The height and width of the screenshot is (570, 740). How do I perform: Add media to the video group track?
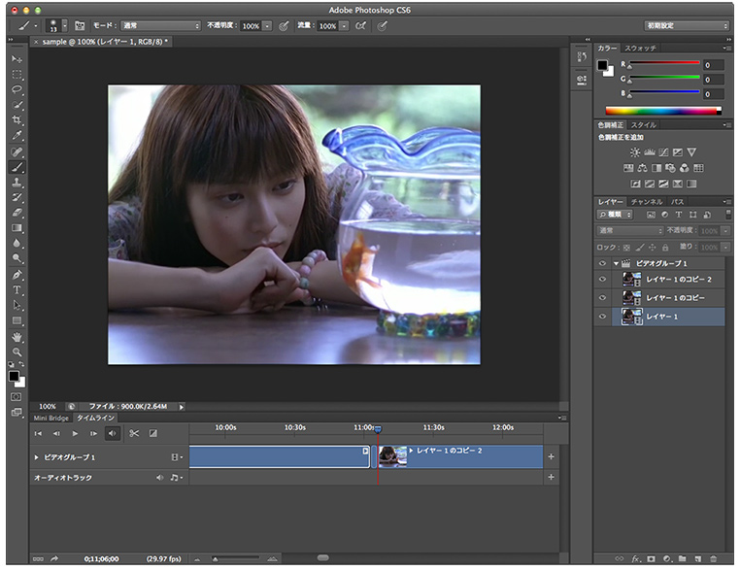coord(552,456)
